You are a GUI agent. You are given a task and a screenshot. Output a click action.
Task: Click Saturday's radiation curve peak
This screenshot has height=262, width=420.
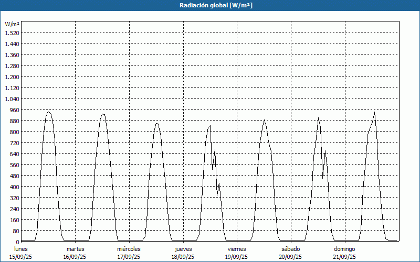[x=318, y=118]
